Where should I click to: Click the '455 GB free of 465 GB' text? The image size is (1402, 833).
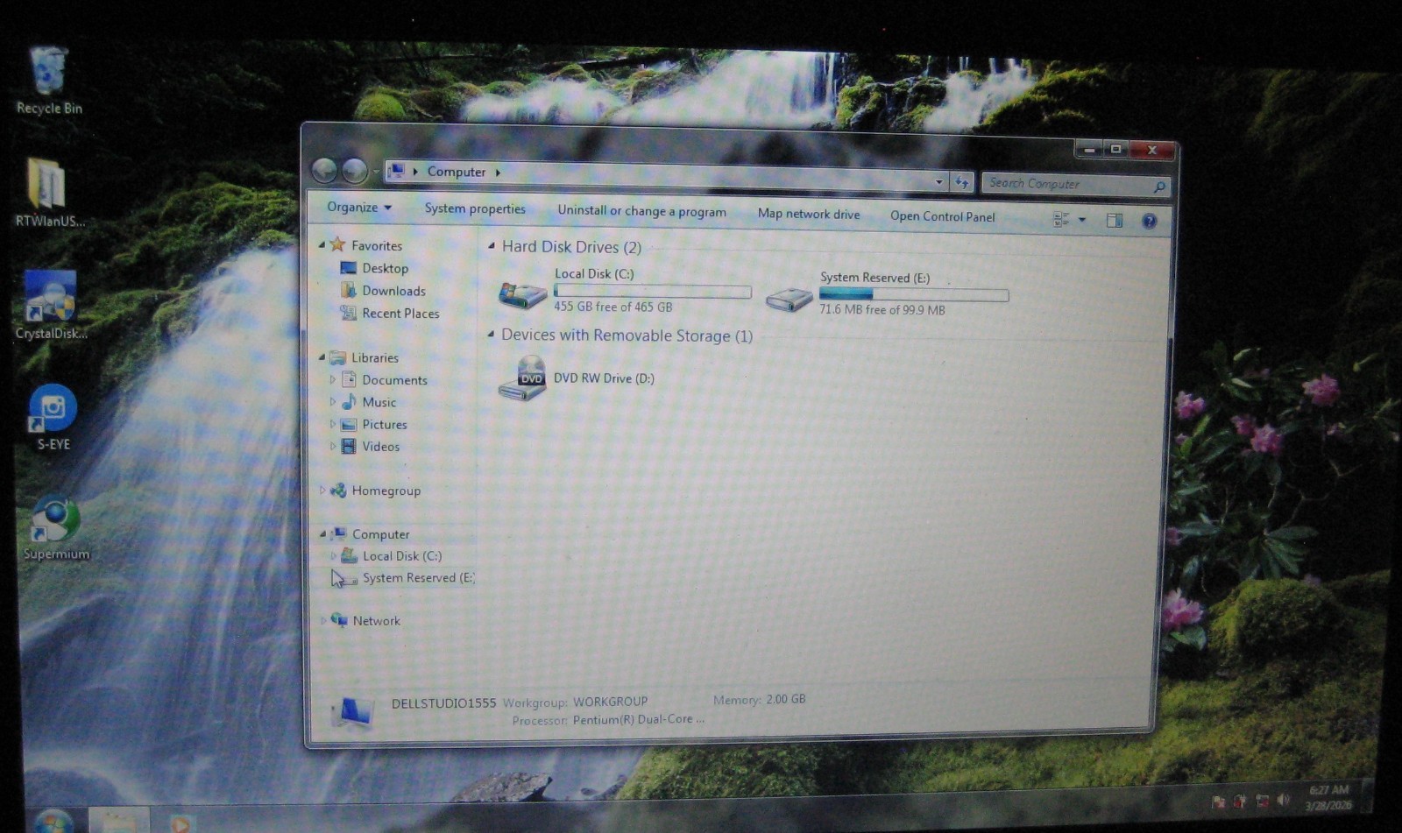613,307
